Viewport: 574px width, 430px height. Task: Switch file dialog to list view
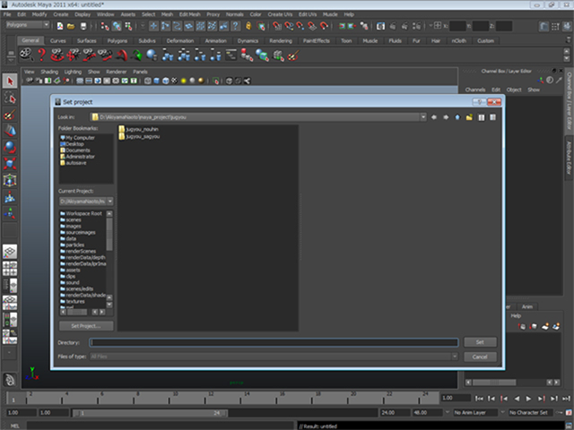coord(482,117)
